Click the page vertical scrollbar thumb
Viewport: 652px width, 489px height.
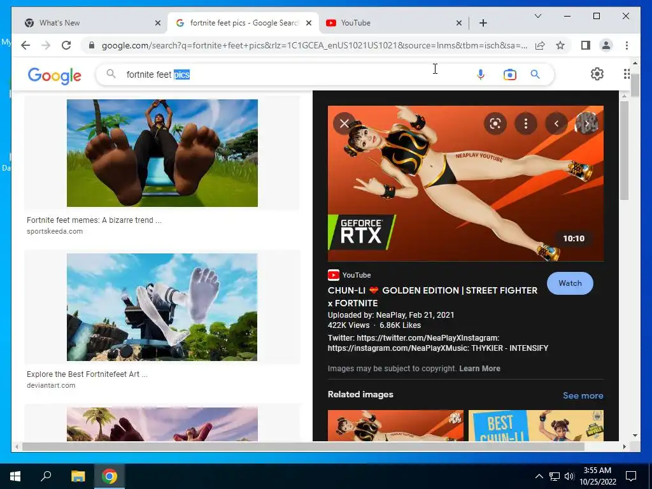635,84
